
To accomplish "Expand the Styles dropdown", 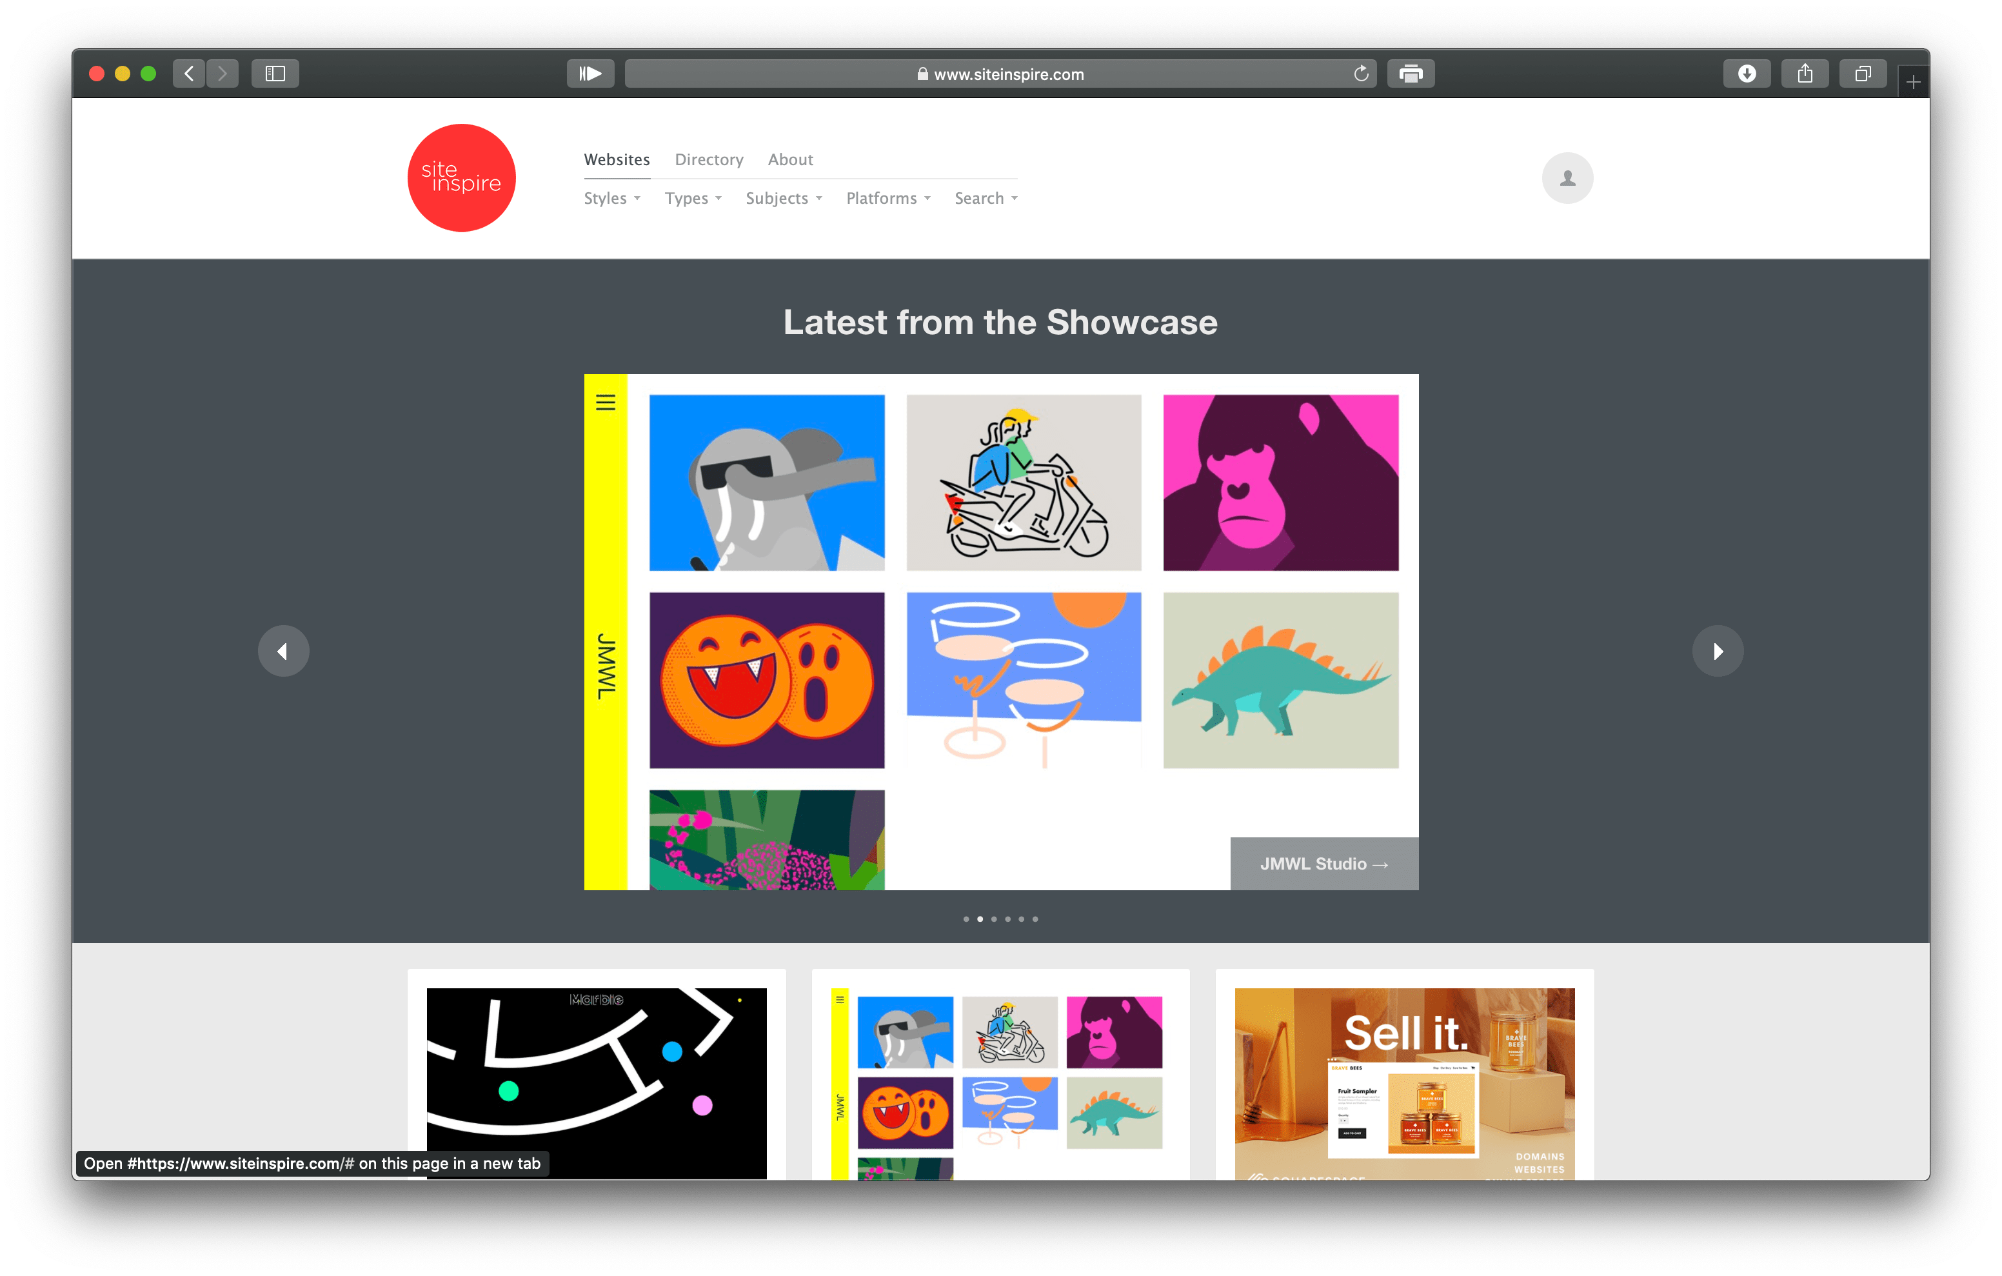I will pos(612,198).
